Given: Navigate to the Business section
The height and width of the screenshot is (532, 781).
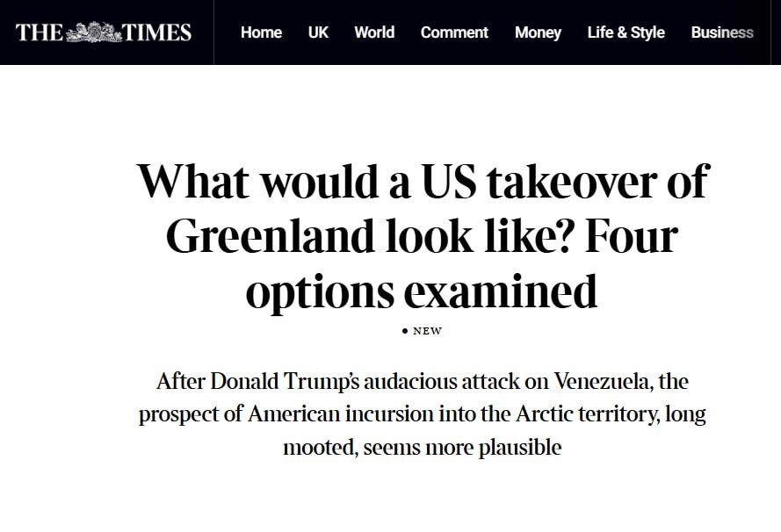Looking at the screenshot, I should coord(721,32).
